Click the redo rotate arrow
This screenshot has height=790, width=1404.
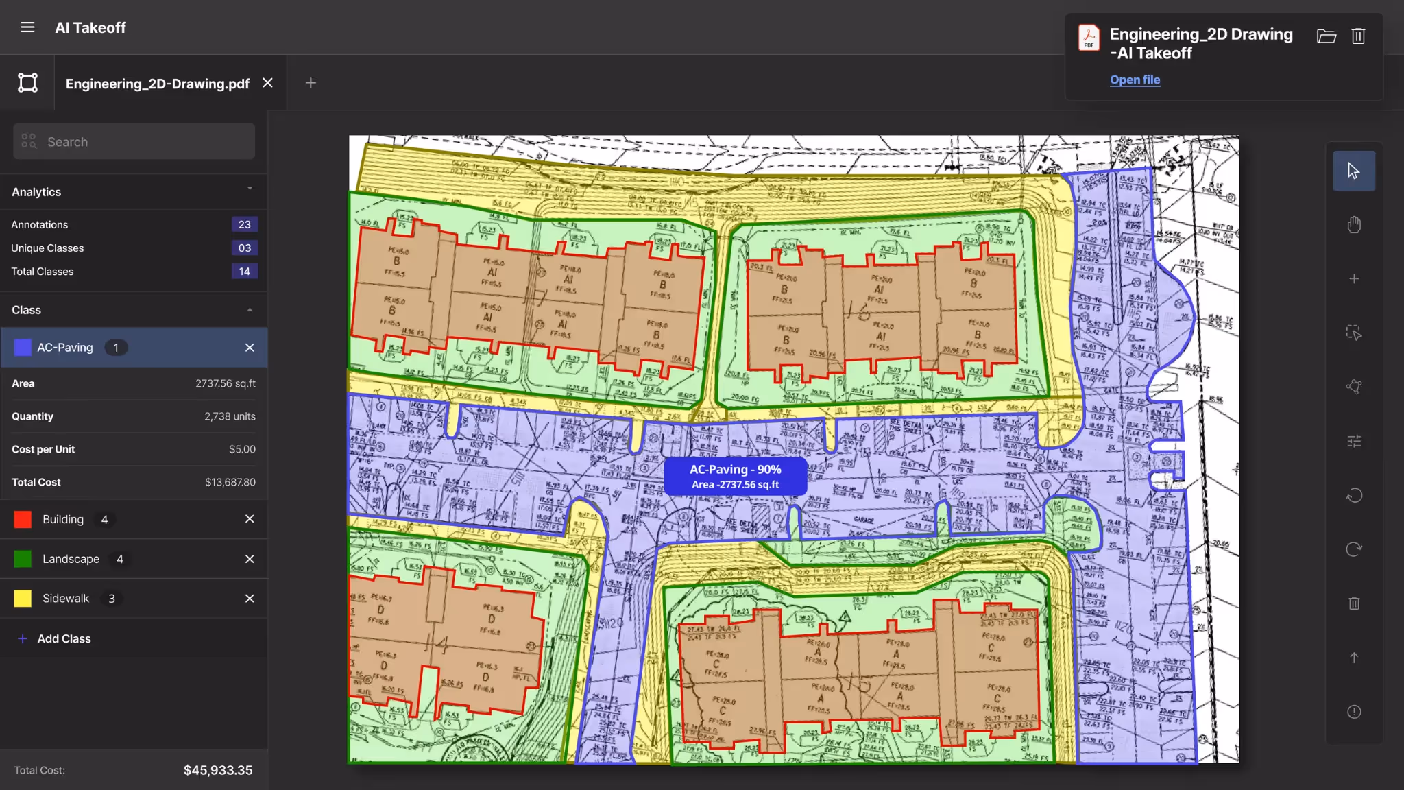coord(1353,549)
